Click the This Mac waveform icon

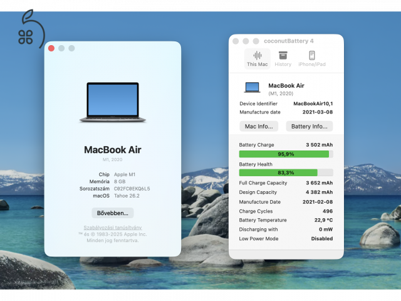(258, 55)
